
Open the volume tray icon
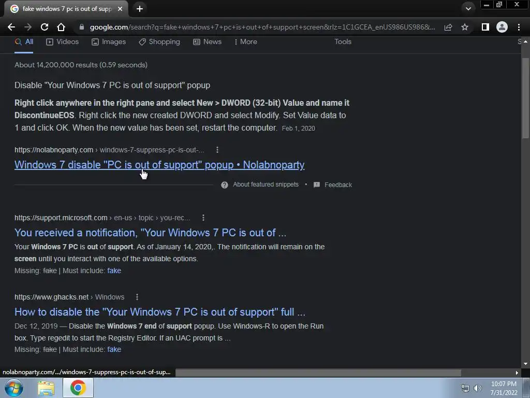[478, 388]
